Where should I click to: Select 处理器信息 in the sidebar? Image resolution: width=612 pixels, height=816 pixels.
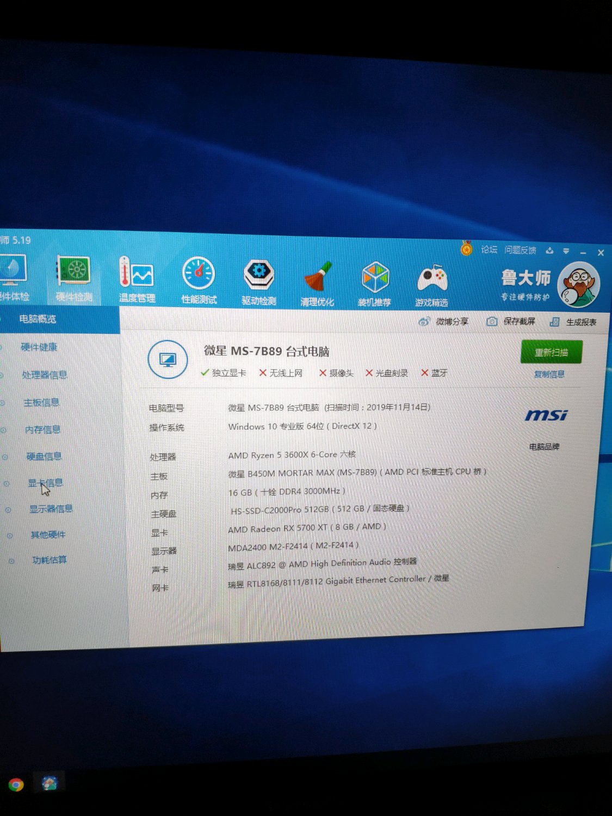tap(45, 375)
